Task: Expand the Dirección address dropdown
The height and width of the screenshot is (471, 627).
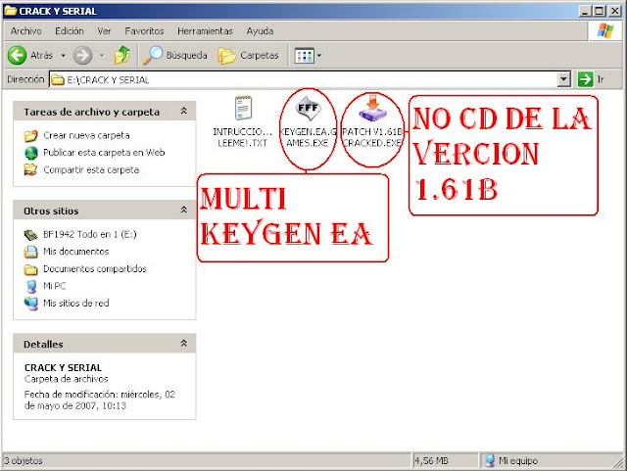Action: tap(563, 79)
